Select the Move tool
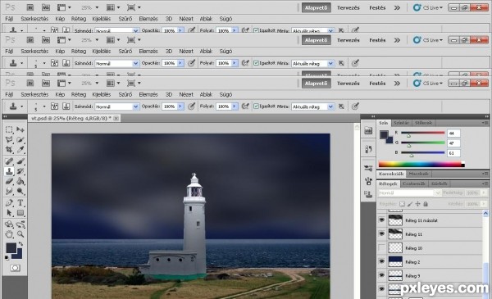 pyautogui.click(x=20, y=129)
